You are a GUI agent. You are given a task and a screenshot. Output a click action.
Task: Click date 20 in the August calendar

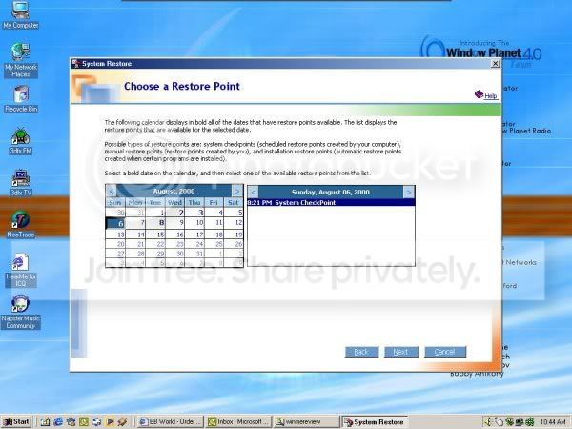(115, 244)
